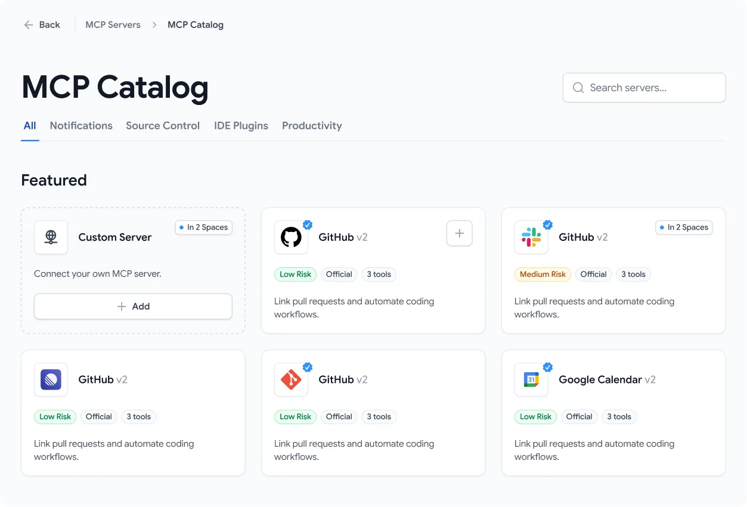Click the Medium Risk tag

tap(543, 274)
